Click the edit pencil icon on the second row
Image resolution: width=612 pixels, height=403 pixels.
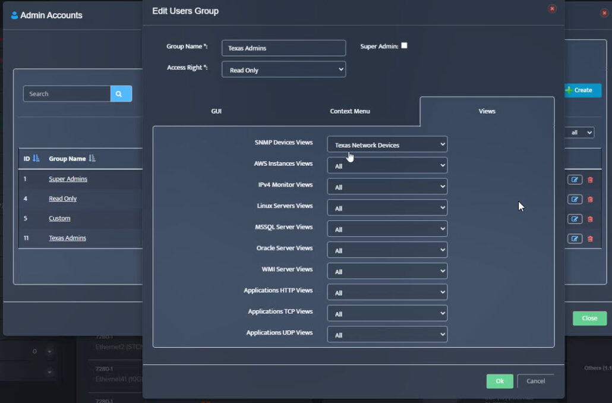coord(575,199)
